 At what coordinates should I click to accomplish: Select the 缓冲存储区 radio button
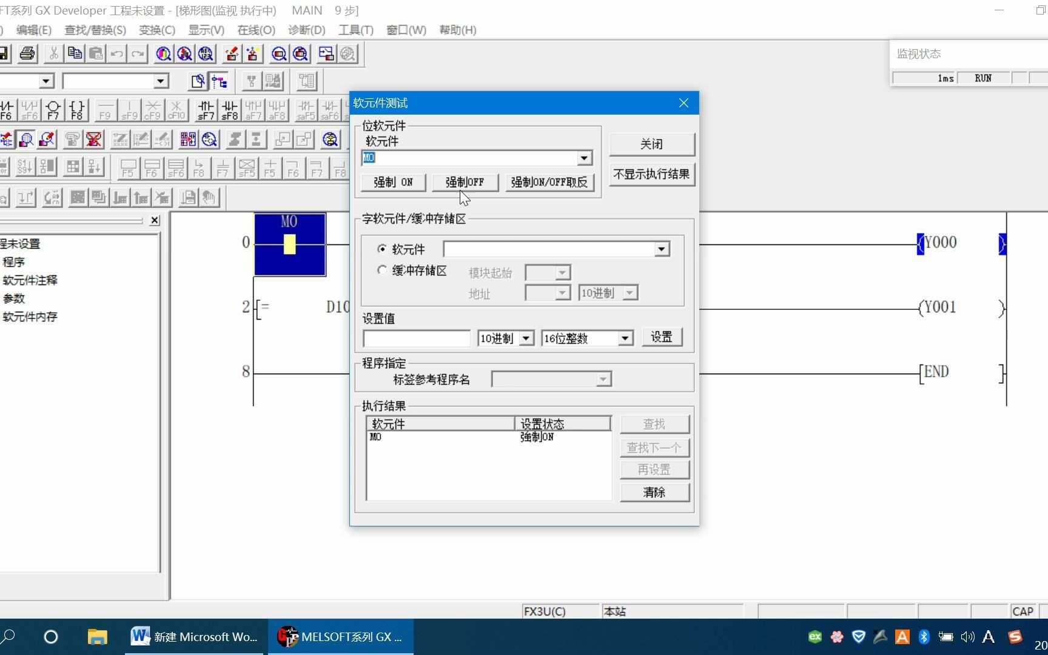pyautogui.click(x=382, y=270)
